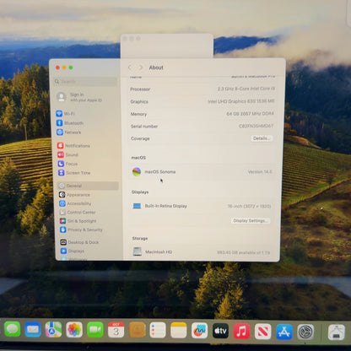Open Screen Time settings
The width and height of the screenshot is (351, 351).
[x=74, y=173]
